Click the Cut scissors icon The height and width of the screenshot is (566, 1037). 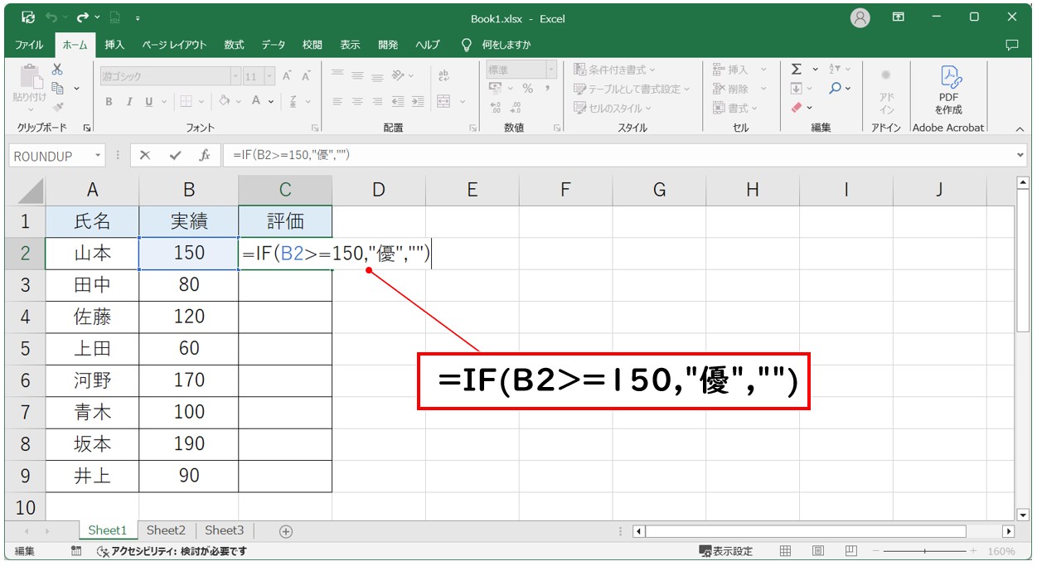(x=57, y=70)
